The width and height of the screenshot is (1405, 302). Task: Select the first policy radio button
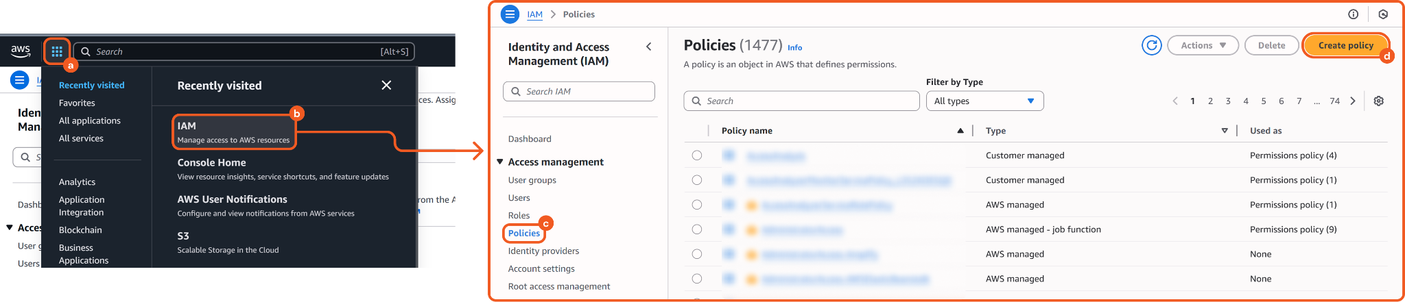pyautogui.click(x=697, y=155)
